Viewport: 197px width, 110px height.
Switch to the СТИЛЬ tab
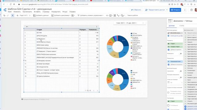182,26
